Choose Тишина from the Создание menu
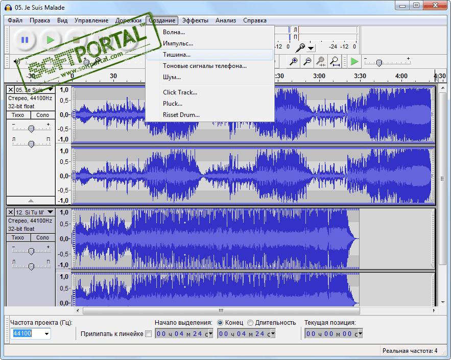Screen dimensions: 451x360 (177, 54)
